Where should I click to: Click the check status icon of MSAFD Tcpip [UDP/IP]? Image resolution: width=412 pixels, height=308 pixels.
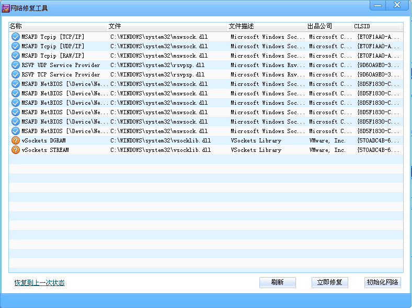point(16,46)
